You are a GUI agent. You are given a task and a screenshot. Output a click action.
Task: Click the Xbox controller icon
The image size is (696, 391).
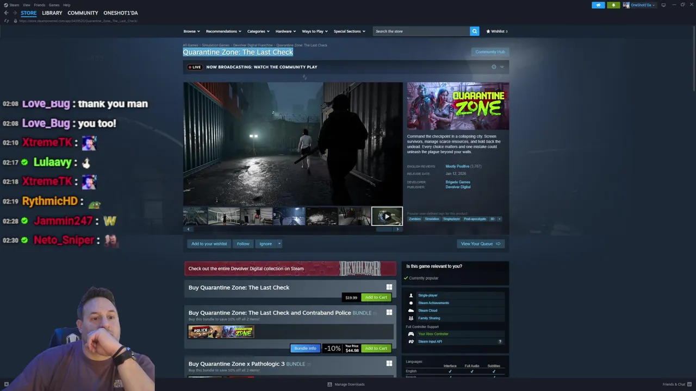click(x=411, y=334)
